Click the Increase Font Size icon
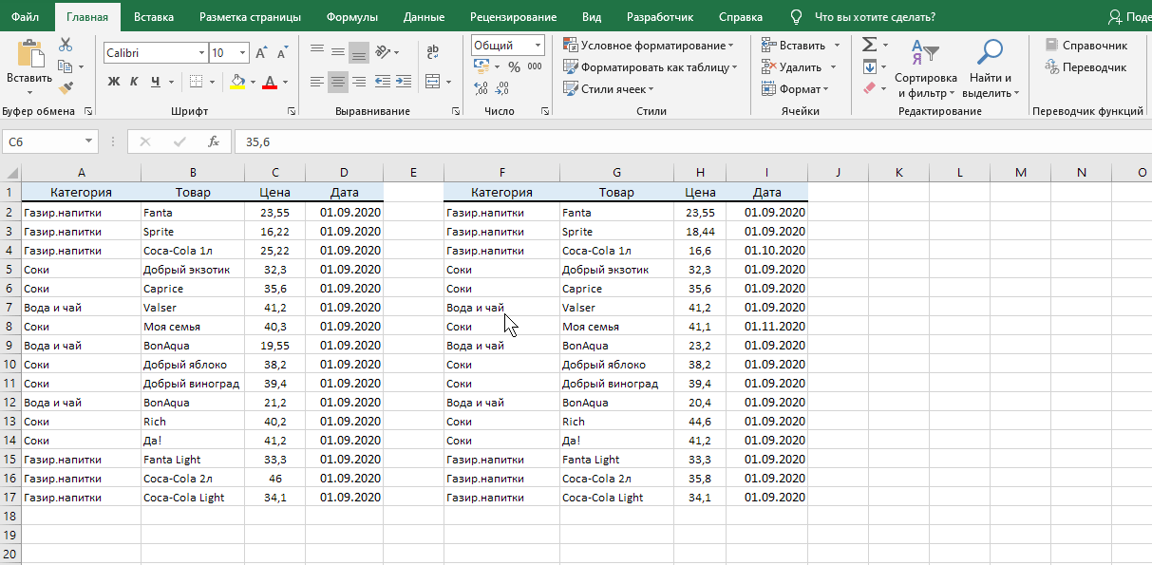Viewport: 1152px width, 565px height. point(262,53)
